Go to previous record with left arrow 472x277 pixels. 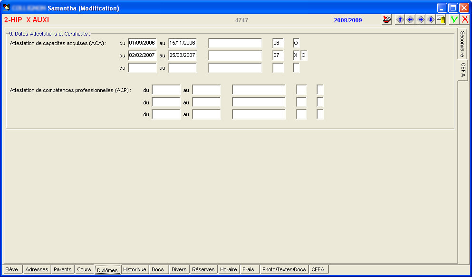[x=410, y=20]
